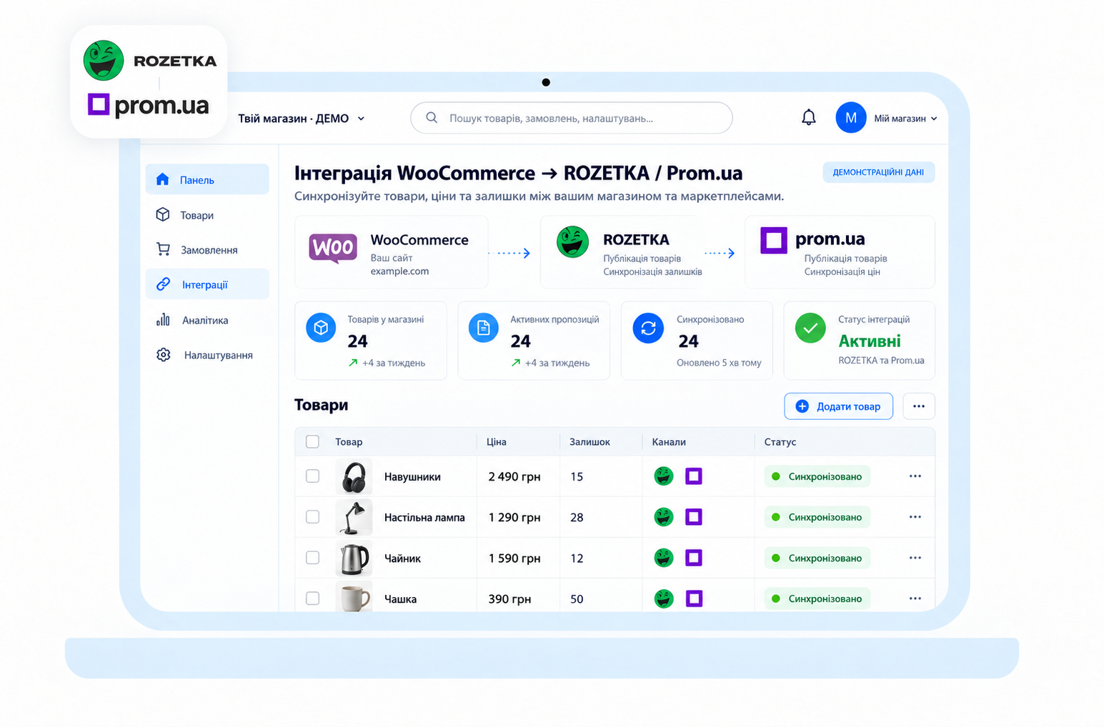This screenshot has height=727, width=1104.
Task: Click the document icon in Активних пропозицій card
Action: click(484, 328)
